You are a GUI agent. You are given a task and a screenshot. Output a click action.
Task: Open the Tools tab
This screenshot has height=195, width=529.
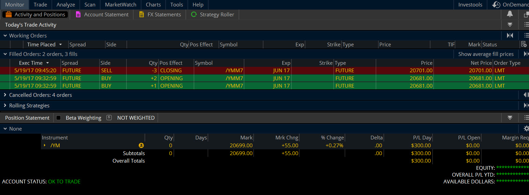(177, 4)
